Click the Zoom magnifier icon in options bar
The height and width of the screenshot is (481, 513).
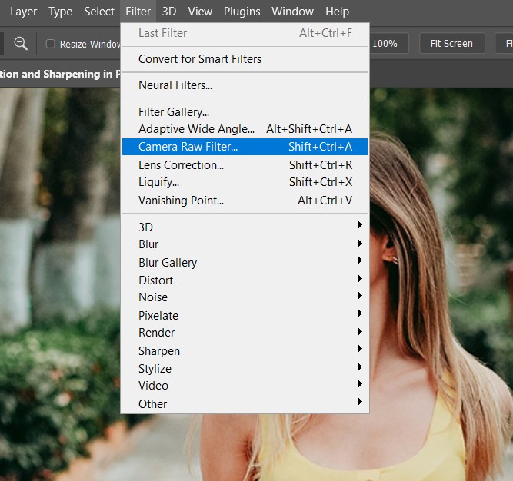pos(21,44)
